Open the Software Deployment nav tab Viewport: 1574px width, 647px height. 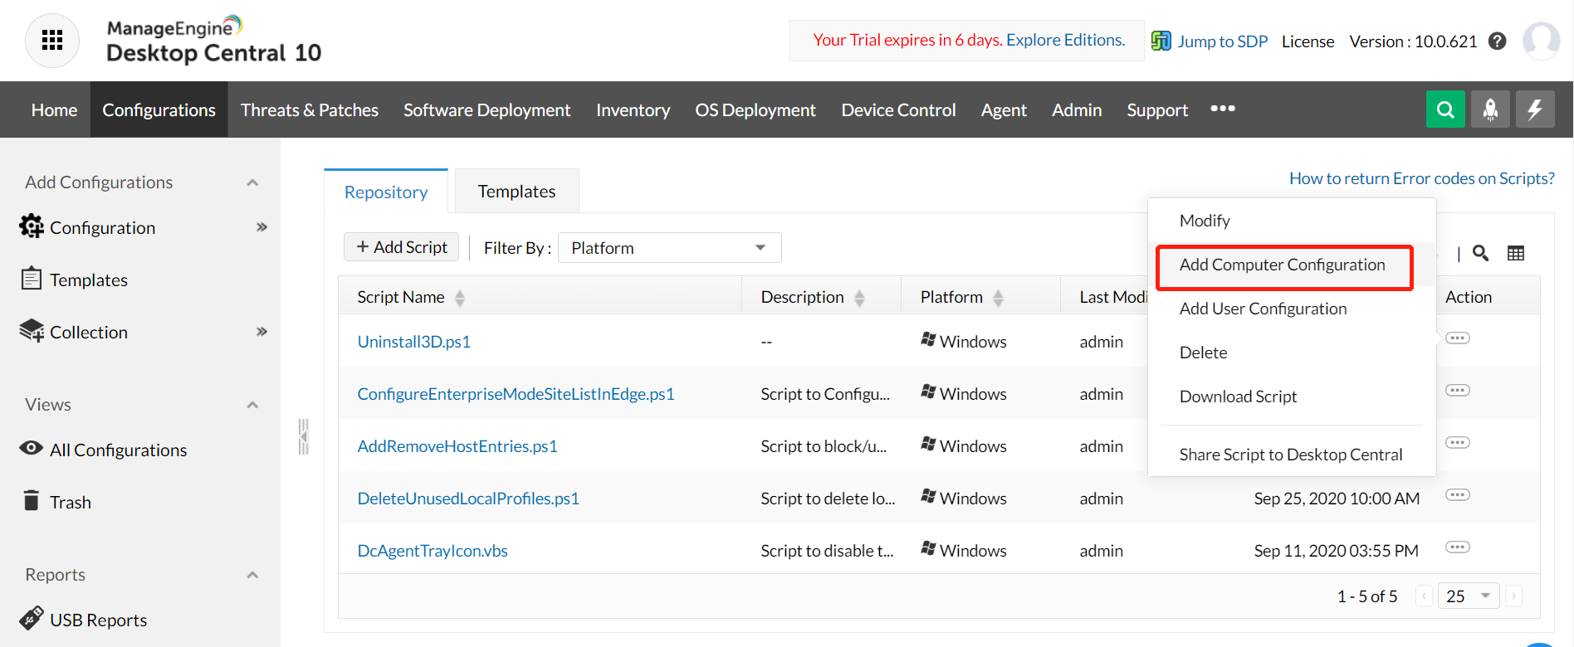(486, 109)
